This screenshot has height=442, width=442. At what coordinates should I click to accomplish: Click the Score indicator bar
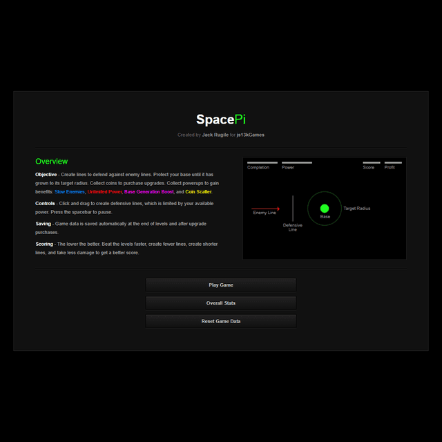(x=372, y=163)
